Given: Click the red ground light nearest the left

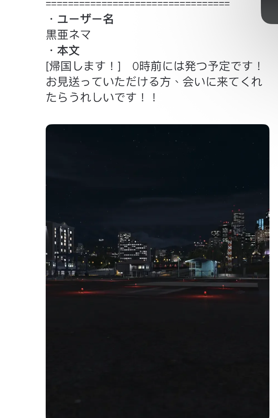Looking at the screenshot, I should (x=82, y=290).
